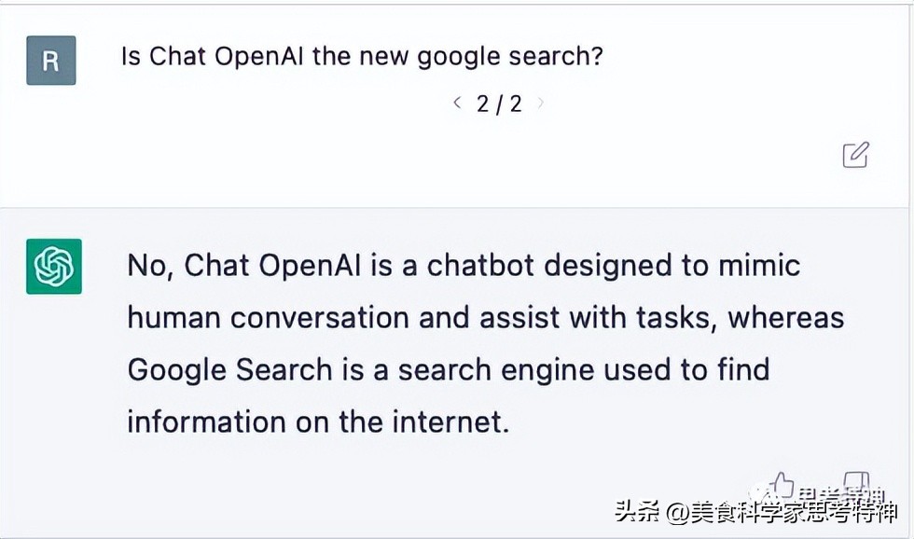Click the thumbs up feedback icon
The height and width of the screenshot is (539, 914).
click(782, 485)
